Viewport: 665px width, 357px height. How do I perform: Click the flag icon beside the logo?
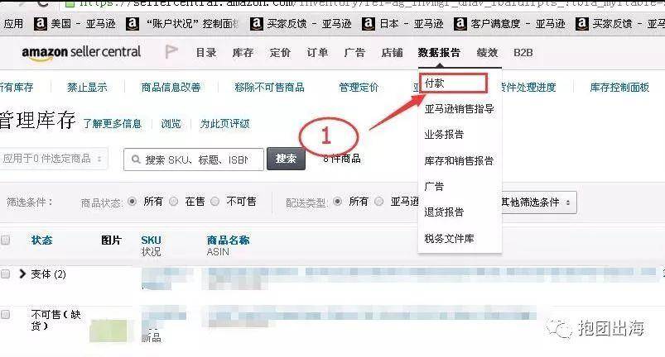171,52
